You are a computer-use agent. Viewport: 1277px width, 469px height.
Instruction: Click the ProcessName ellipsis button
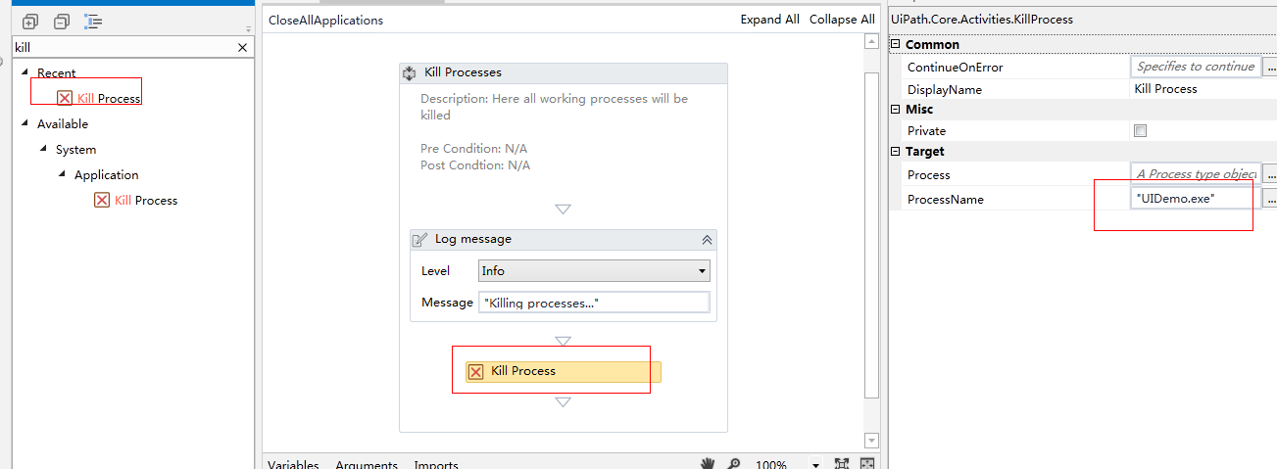[x=1270, y=199]
